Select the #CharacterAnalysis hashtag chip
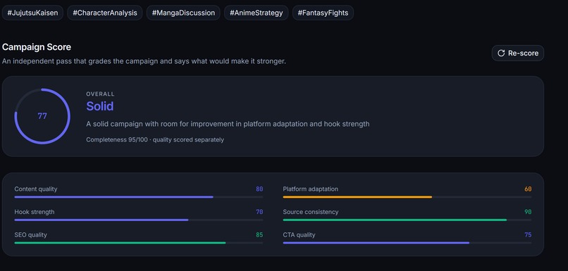The width and height of the screenshot is (568, 271). [105, 13]
